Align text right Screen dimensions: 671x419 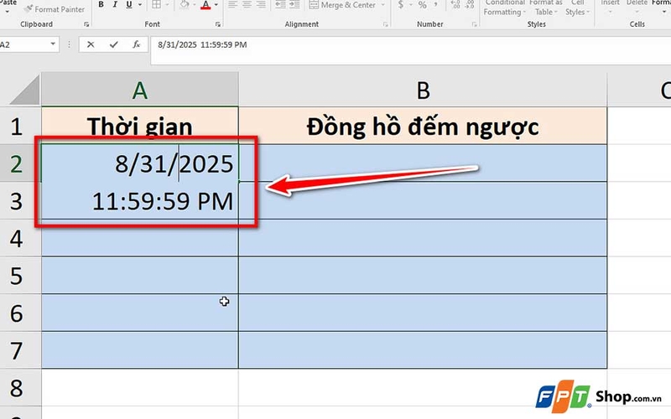tap(261, 5)
